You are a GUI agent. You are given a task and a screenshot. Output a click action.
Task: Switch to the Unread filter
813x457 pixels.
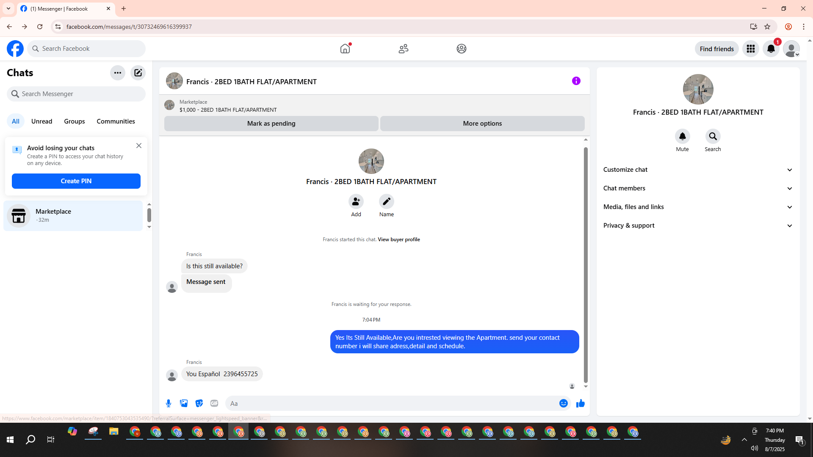(42, 121)
